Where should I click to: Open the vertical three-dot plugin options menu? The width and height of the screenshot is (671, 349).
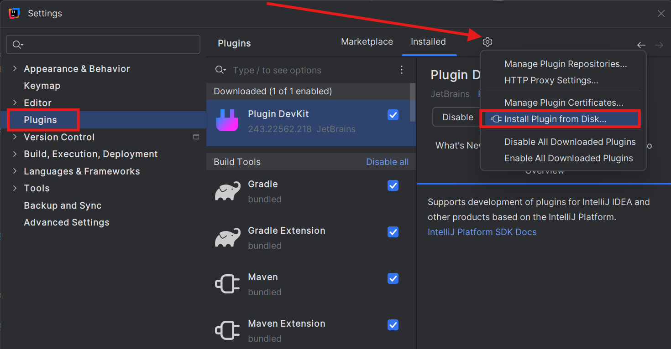click(x=402, y=70)
